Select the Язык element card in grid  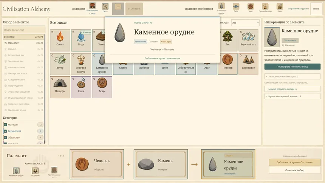[x=81, y=87]
